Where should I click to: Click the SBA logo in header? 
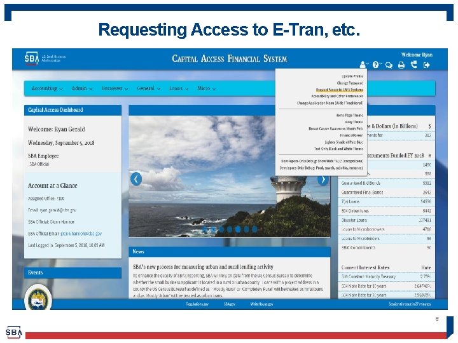(x=32, y=58)
